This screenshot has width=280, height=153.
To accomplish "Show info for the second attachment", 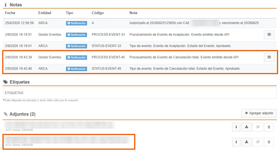I will tap(236, 142).
